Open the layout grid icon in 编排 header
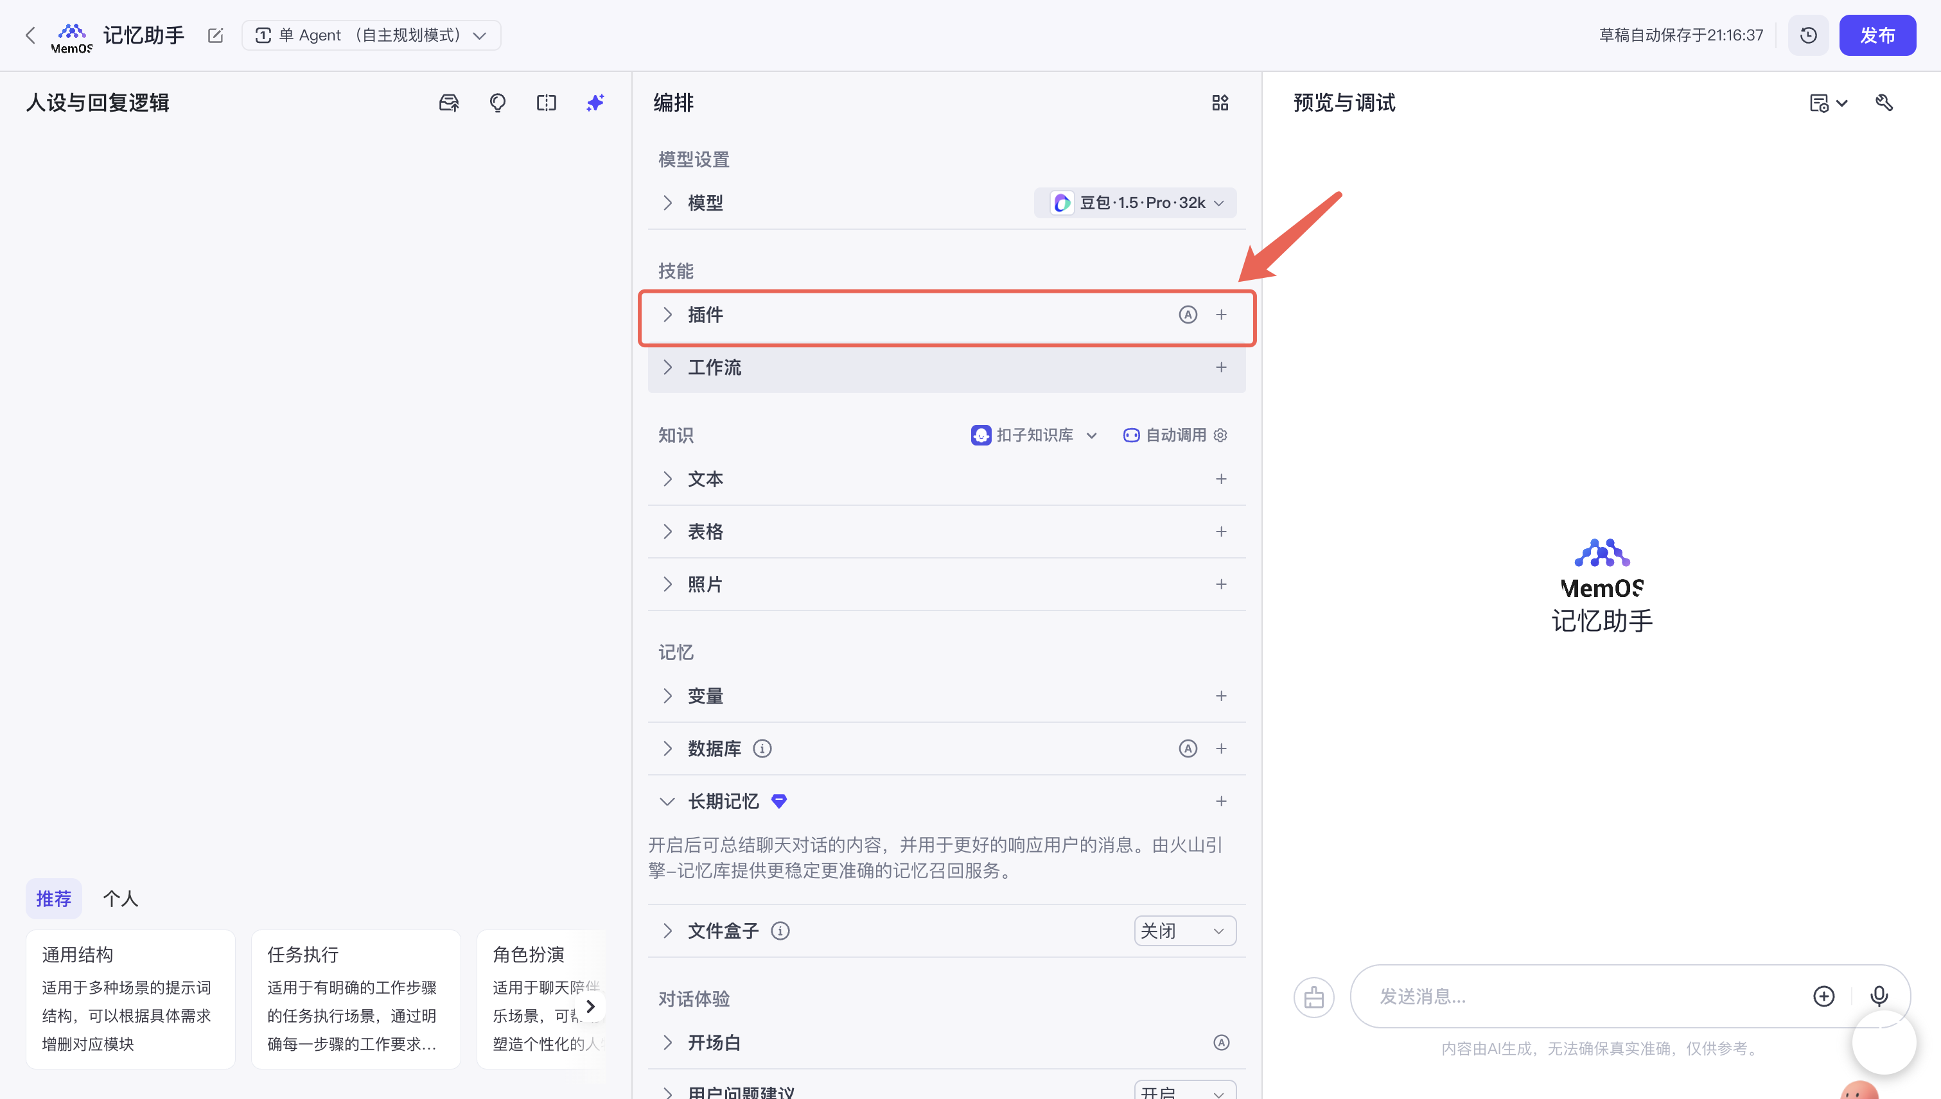This screenshot has height=1099, width=1941. click(x=1220, y=103)
